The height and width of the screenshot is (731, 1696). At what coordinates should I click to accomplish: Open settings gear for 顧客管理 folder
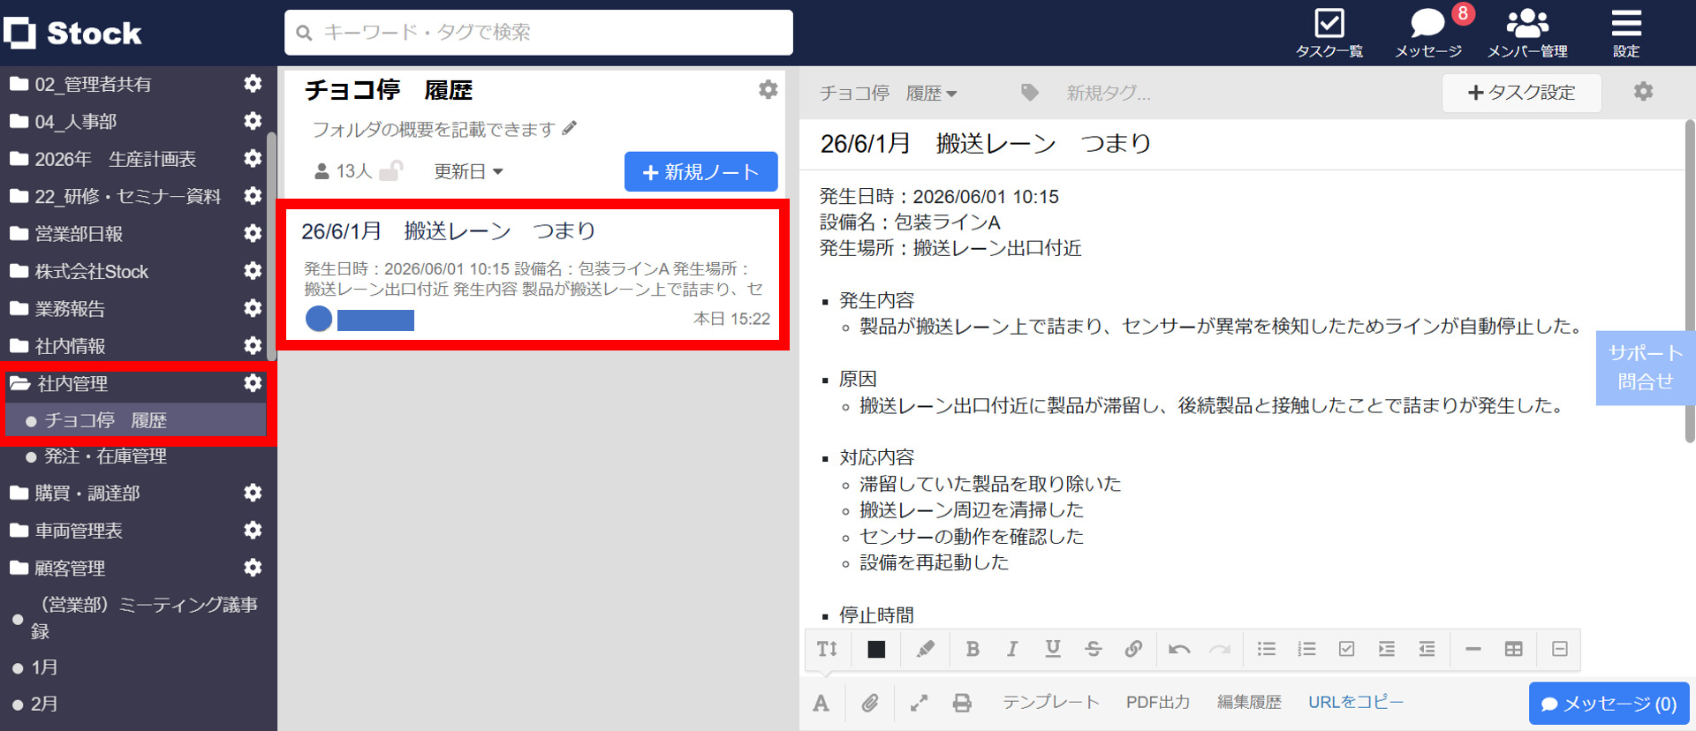pos(253,568)
